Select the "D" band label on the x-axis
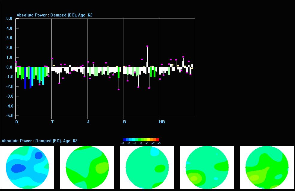The image size is (295, 191). coord(17,122)
